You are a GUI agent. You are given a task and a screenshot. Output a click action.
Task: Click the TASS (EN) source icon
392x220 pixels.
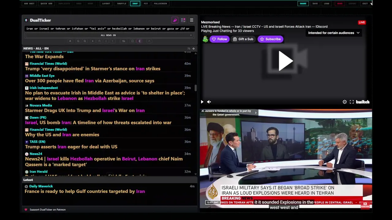(x=27, y=142)
